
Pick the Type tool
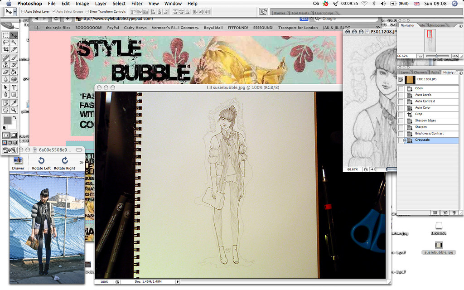pos(14,87)
